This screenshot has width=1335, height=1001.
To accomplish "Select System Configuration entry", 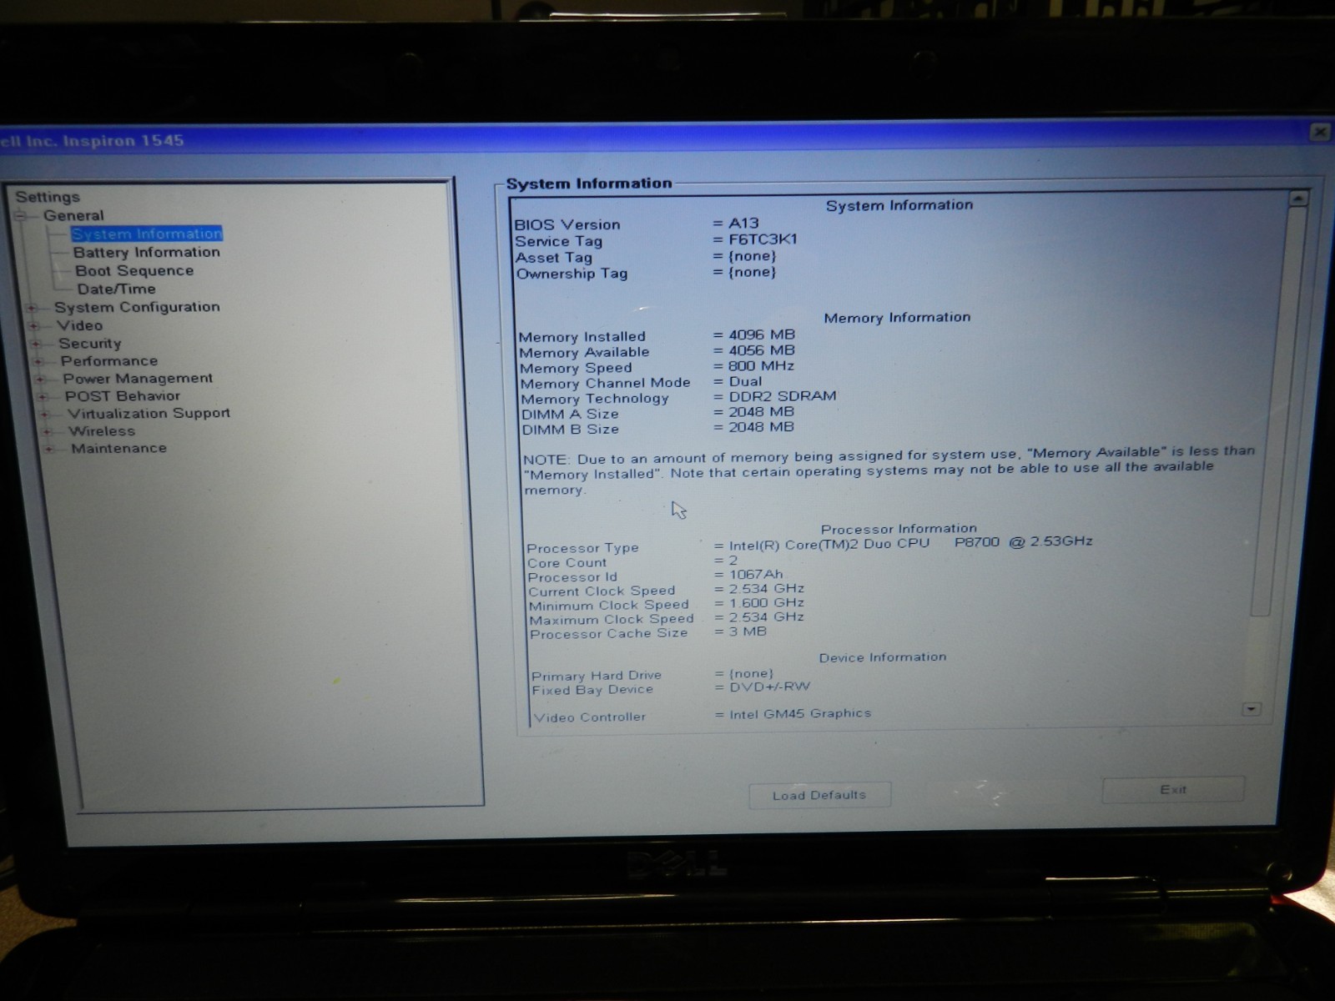I will click(x=137, y=307).
